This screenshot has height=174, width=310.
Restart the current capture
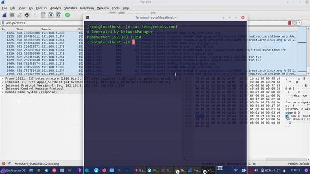[19, 15]
